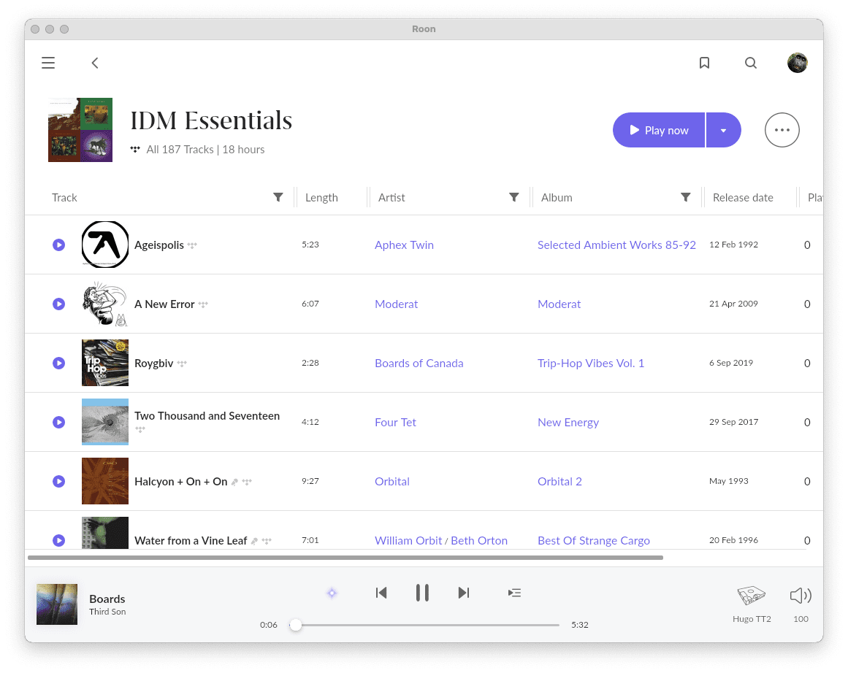The image size is (848, 673).
Task: Open the Halcyon + On + On artwork
Action: point(105,481)
